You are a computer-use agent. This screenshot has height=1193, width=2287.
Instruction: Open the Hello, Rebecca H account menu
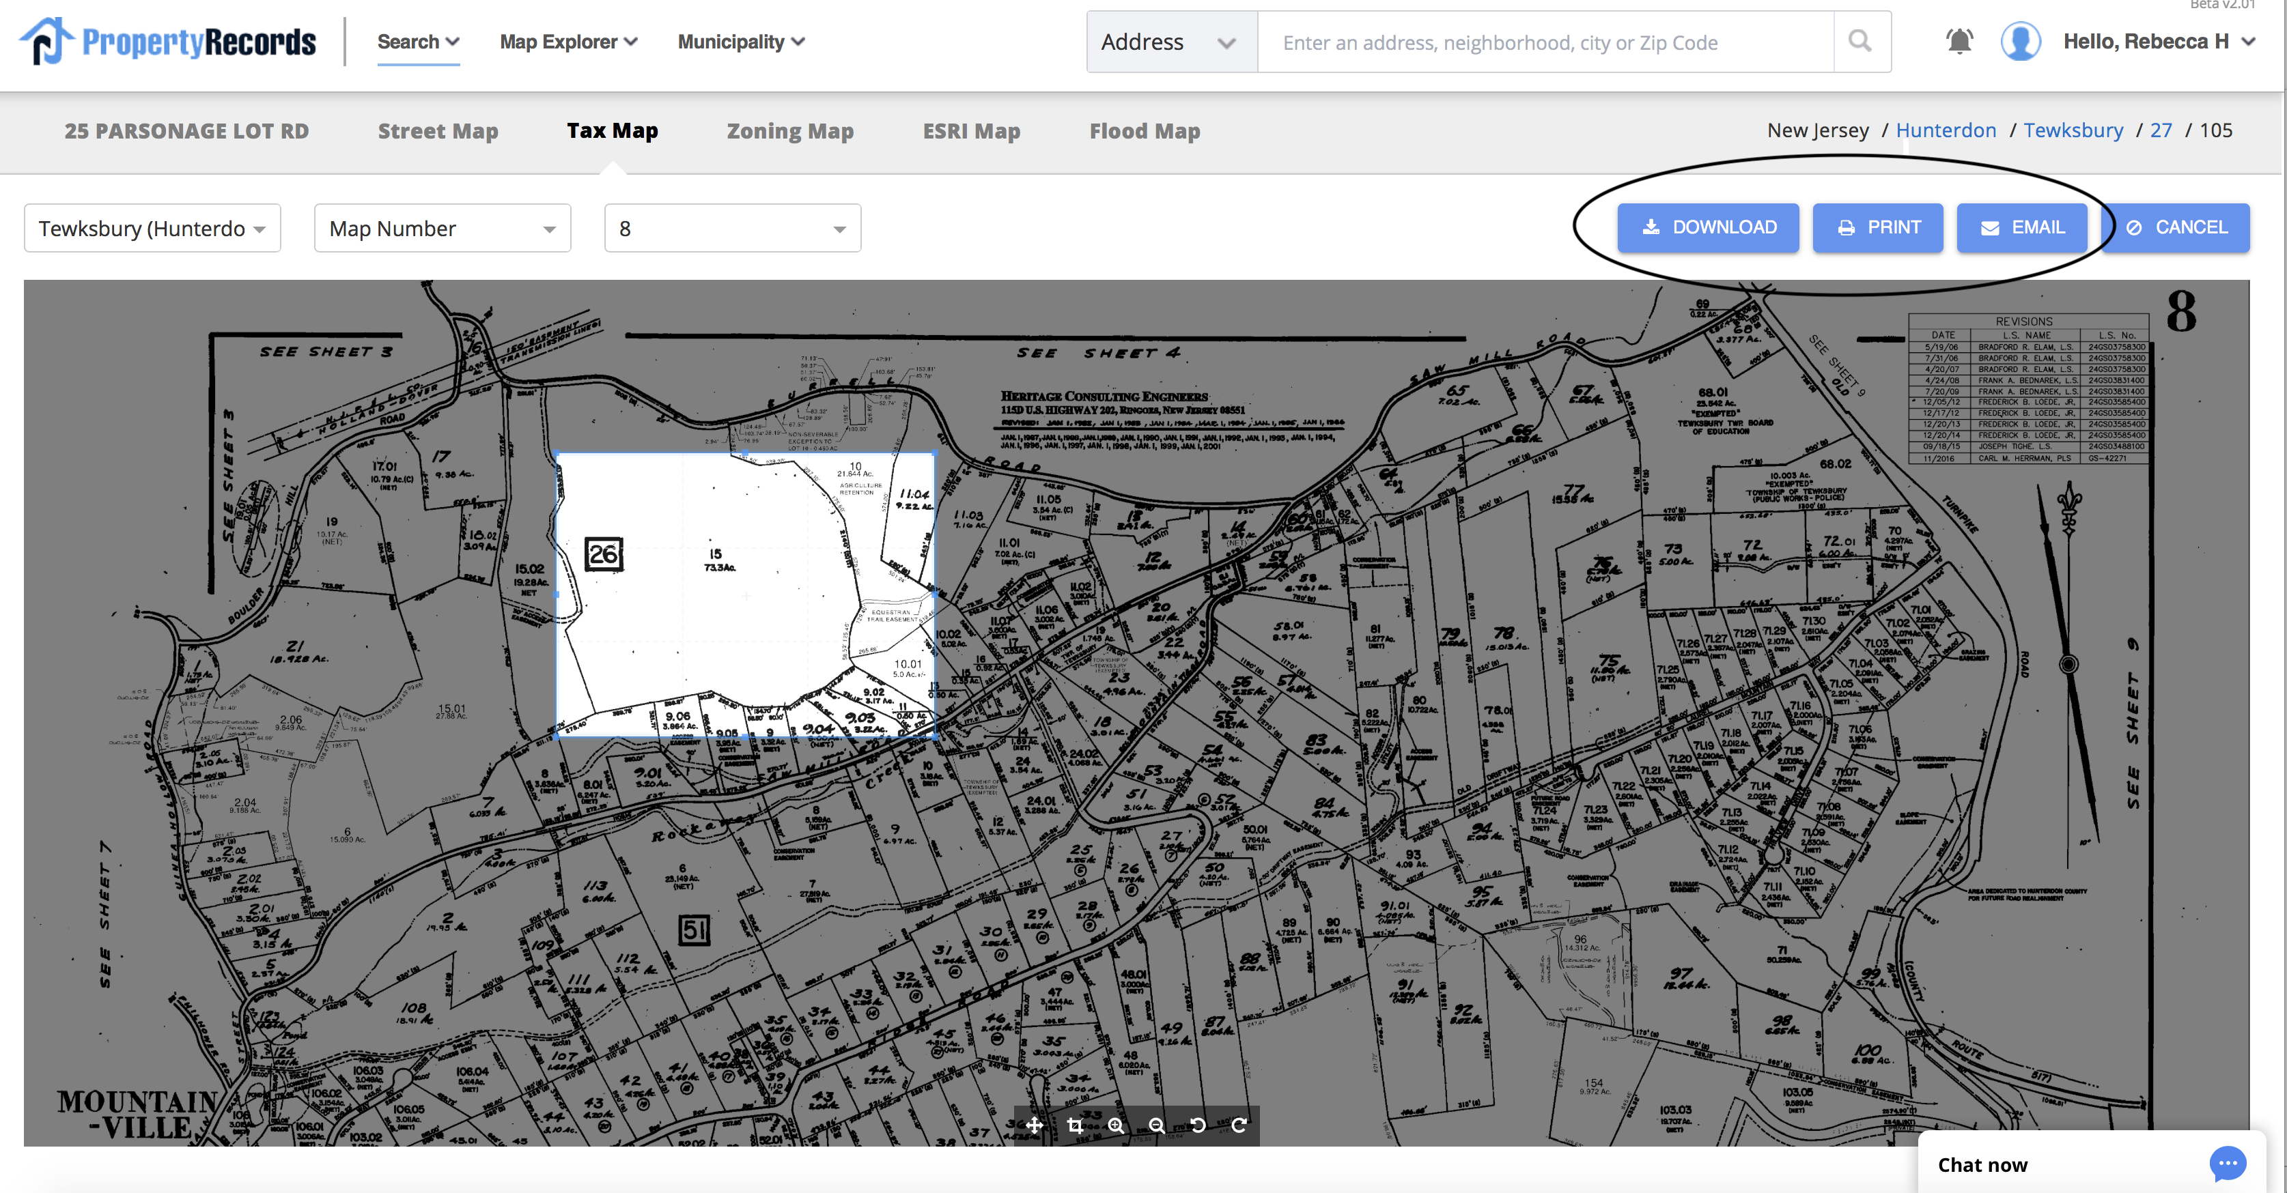[2159, 42]
